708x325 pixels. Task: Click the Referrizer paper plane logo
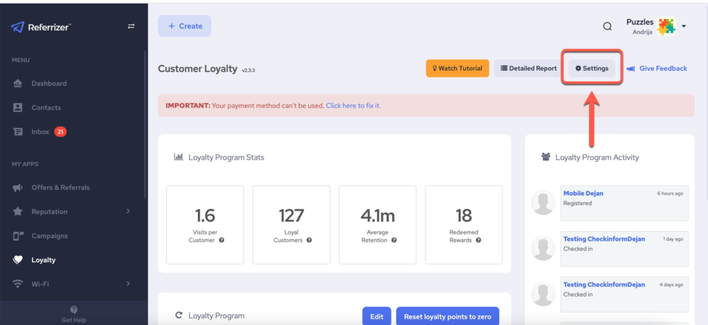tap(17, 27)
